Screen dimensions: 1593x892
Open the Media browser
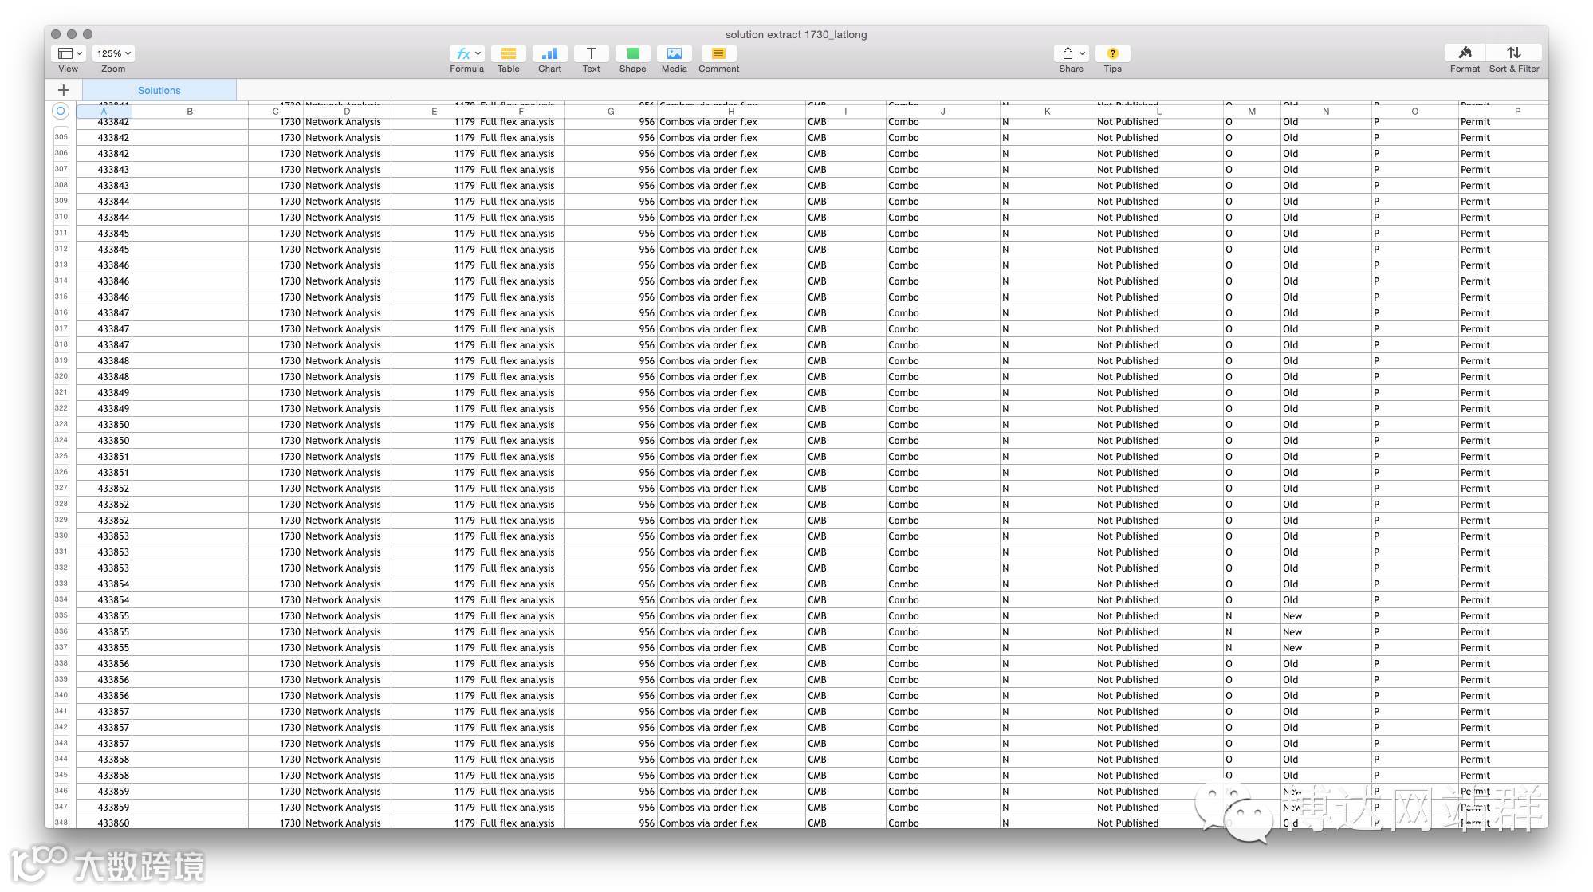tap(674, 53)
